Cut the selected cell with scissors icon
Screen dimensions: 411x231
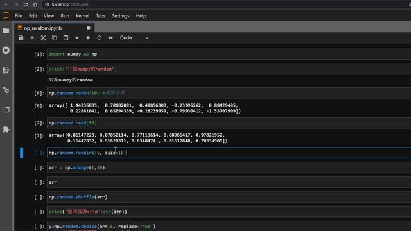43,38
